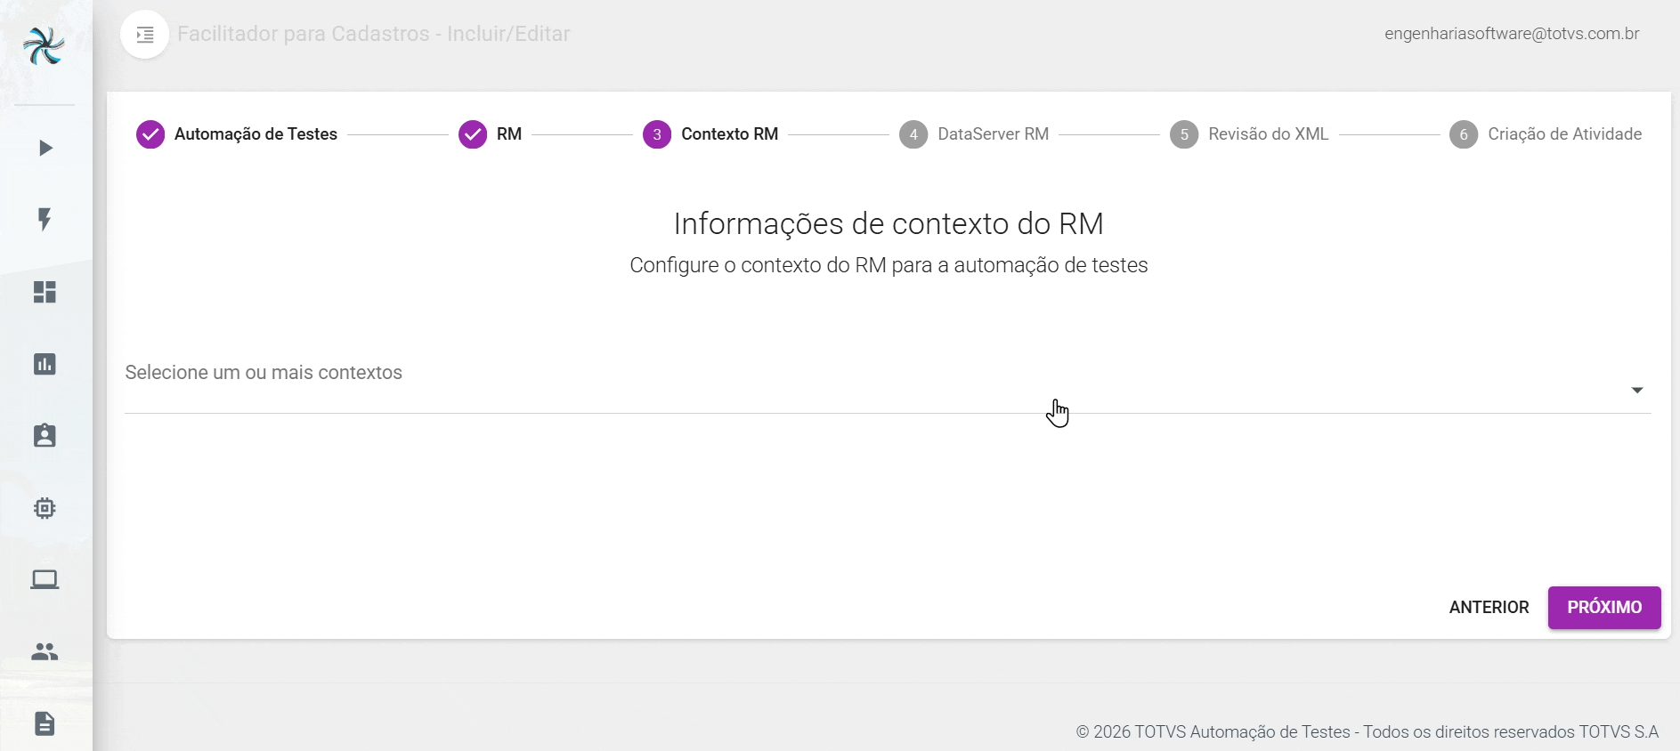
Task: Click the laptop sidebar icon
Action: (x=45, y=580)
